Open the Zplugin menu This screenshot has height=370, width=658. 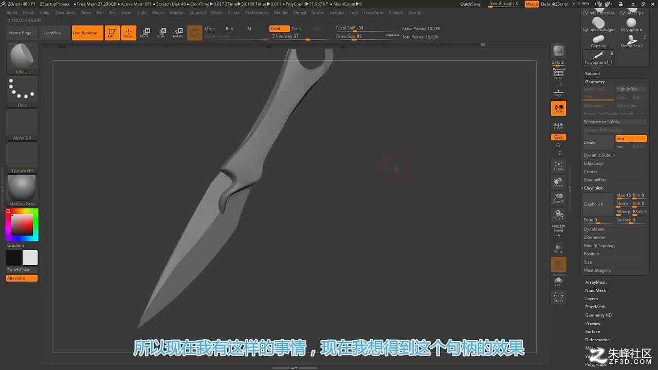click(x=396, y=12)
